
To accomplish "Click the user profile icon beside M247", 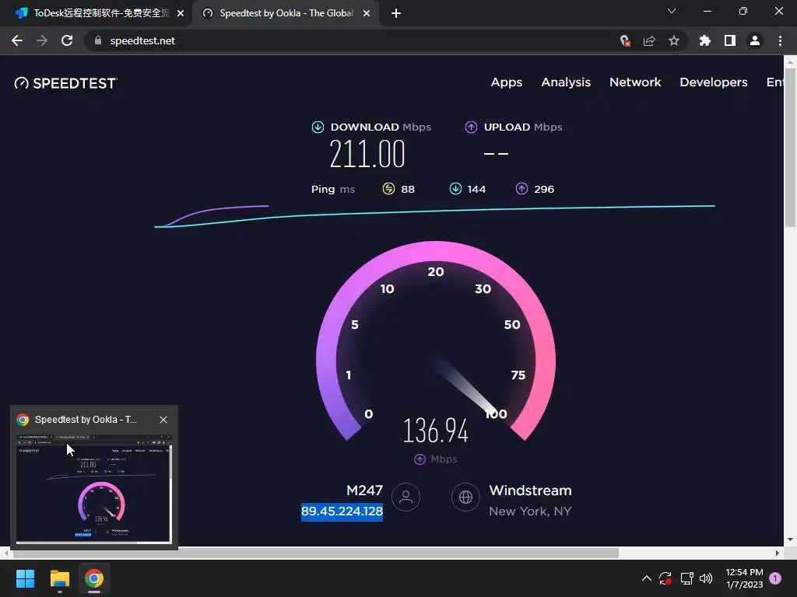I will coord(406,497).
